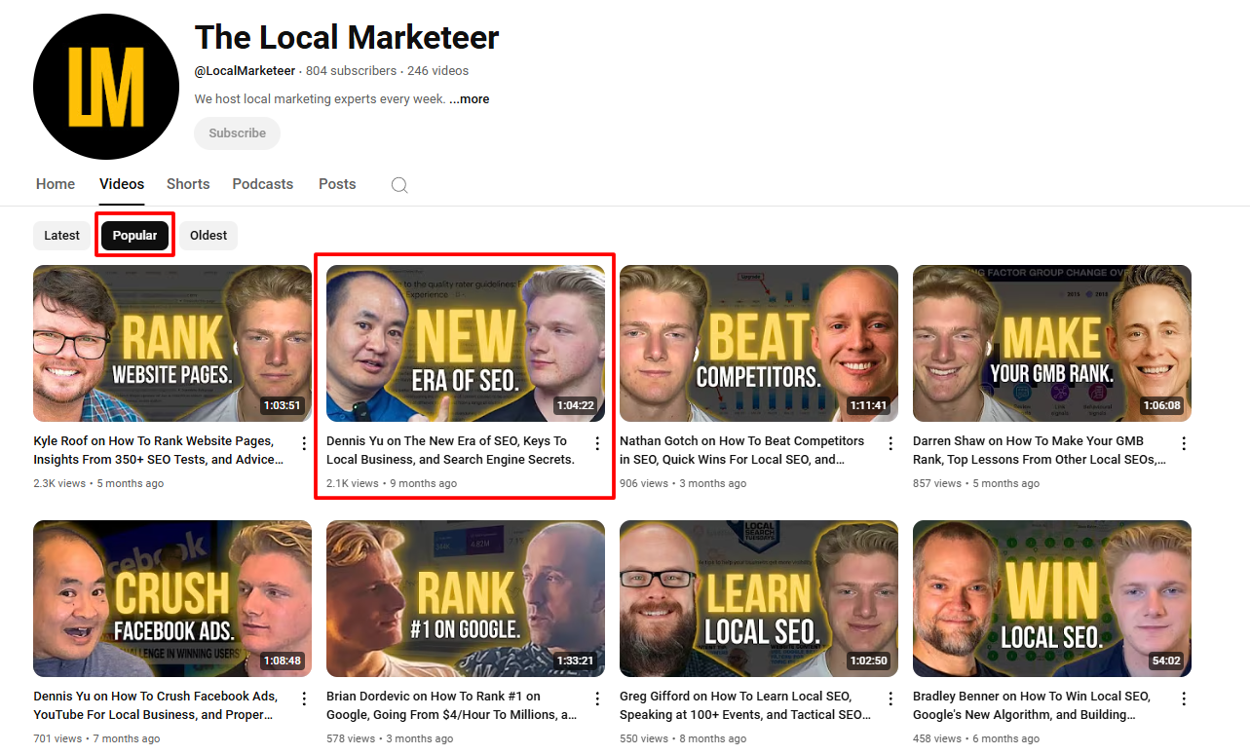Toggle the Popular filter chip
This screenshot has height=755, width=1250.
(x=134, y=235)
